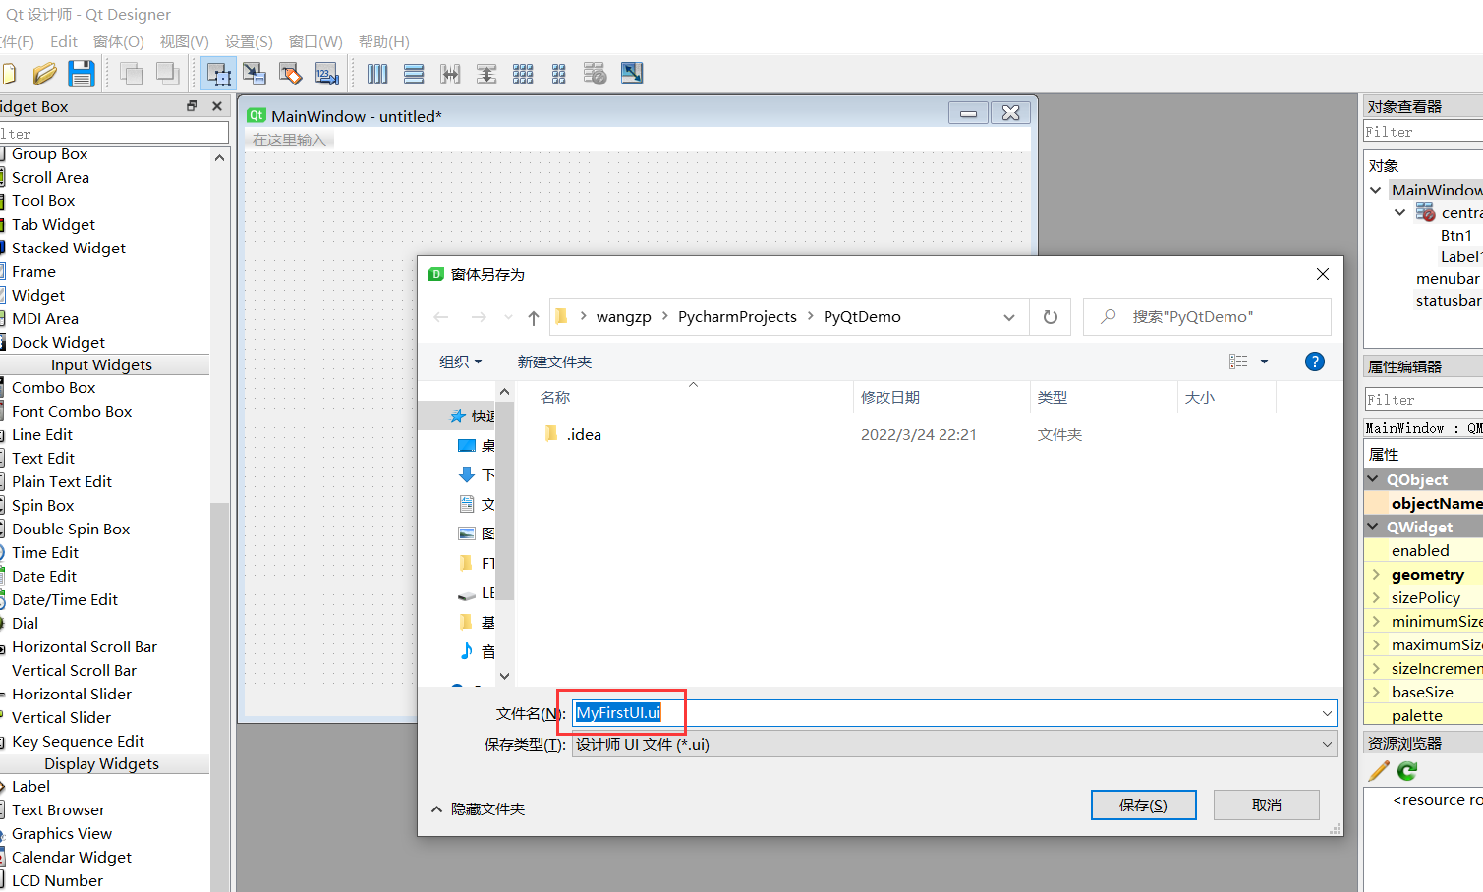Collapse the Input Widgets category header
The width and height of the screenshot is (1483, 892).
tap(102, 364)
